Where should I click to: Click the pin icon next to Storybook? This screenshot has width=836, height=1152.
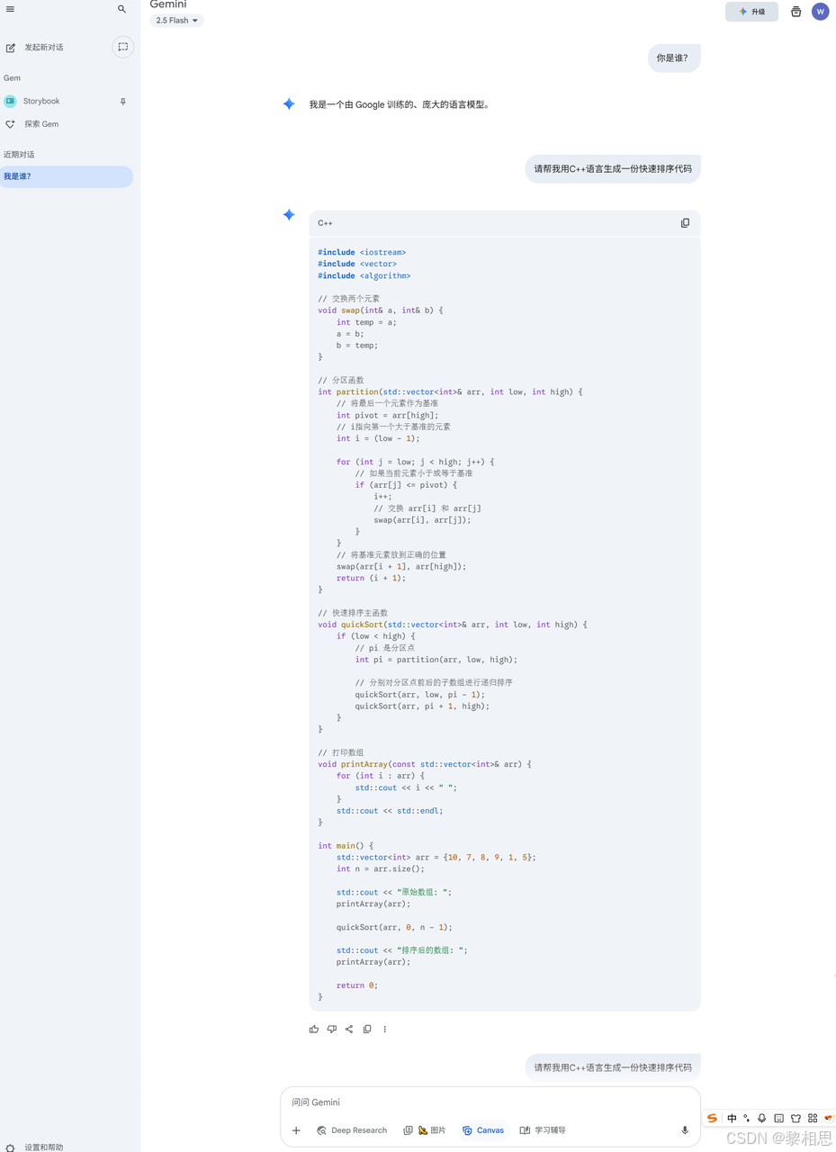(123, 102)
